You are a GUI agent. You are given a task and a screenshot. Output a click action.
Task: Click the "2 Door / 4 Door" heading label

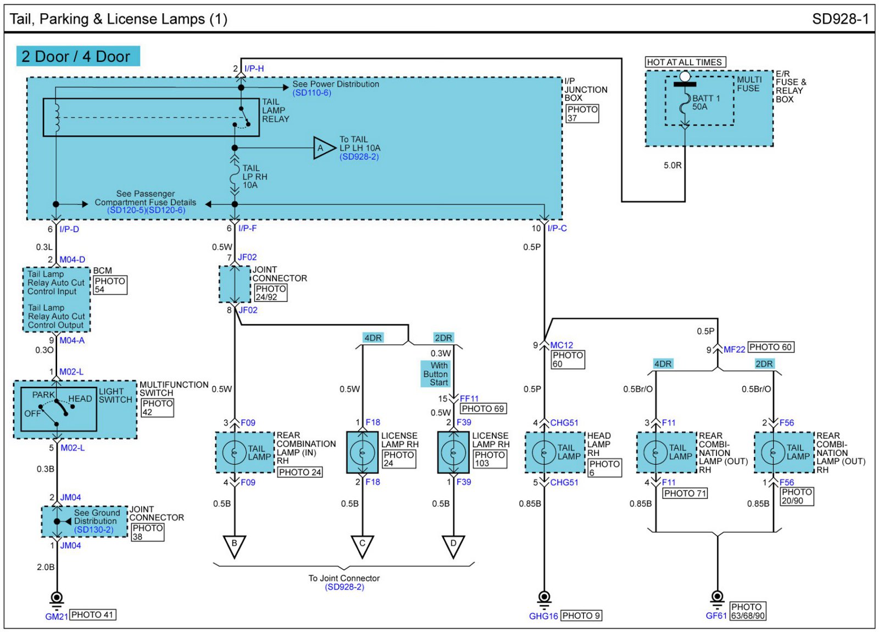(77, 57)
